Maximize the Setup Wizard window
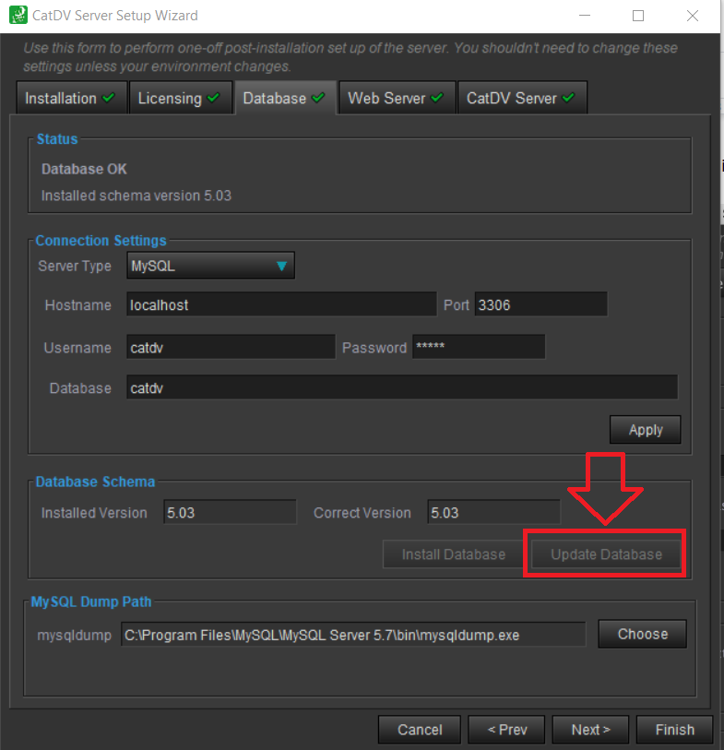 [638, 16]
